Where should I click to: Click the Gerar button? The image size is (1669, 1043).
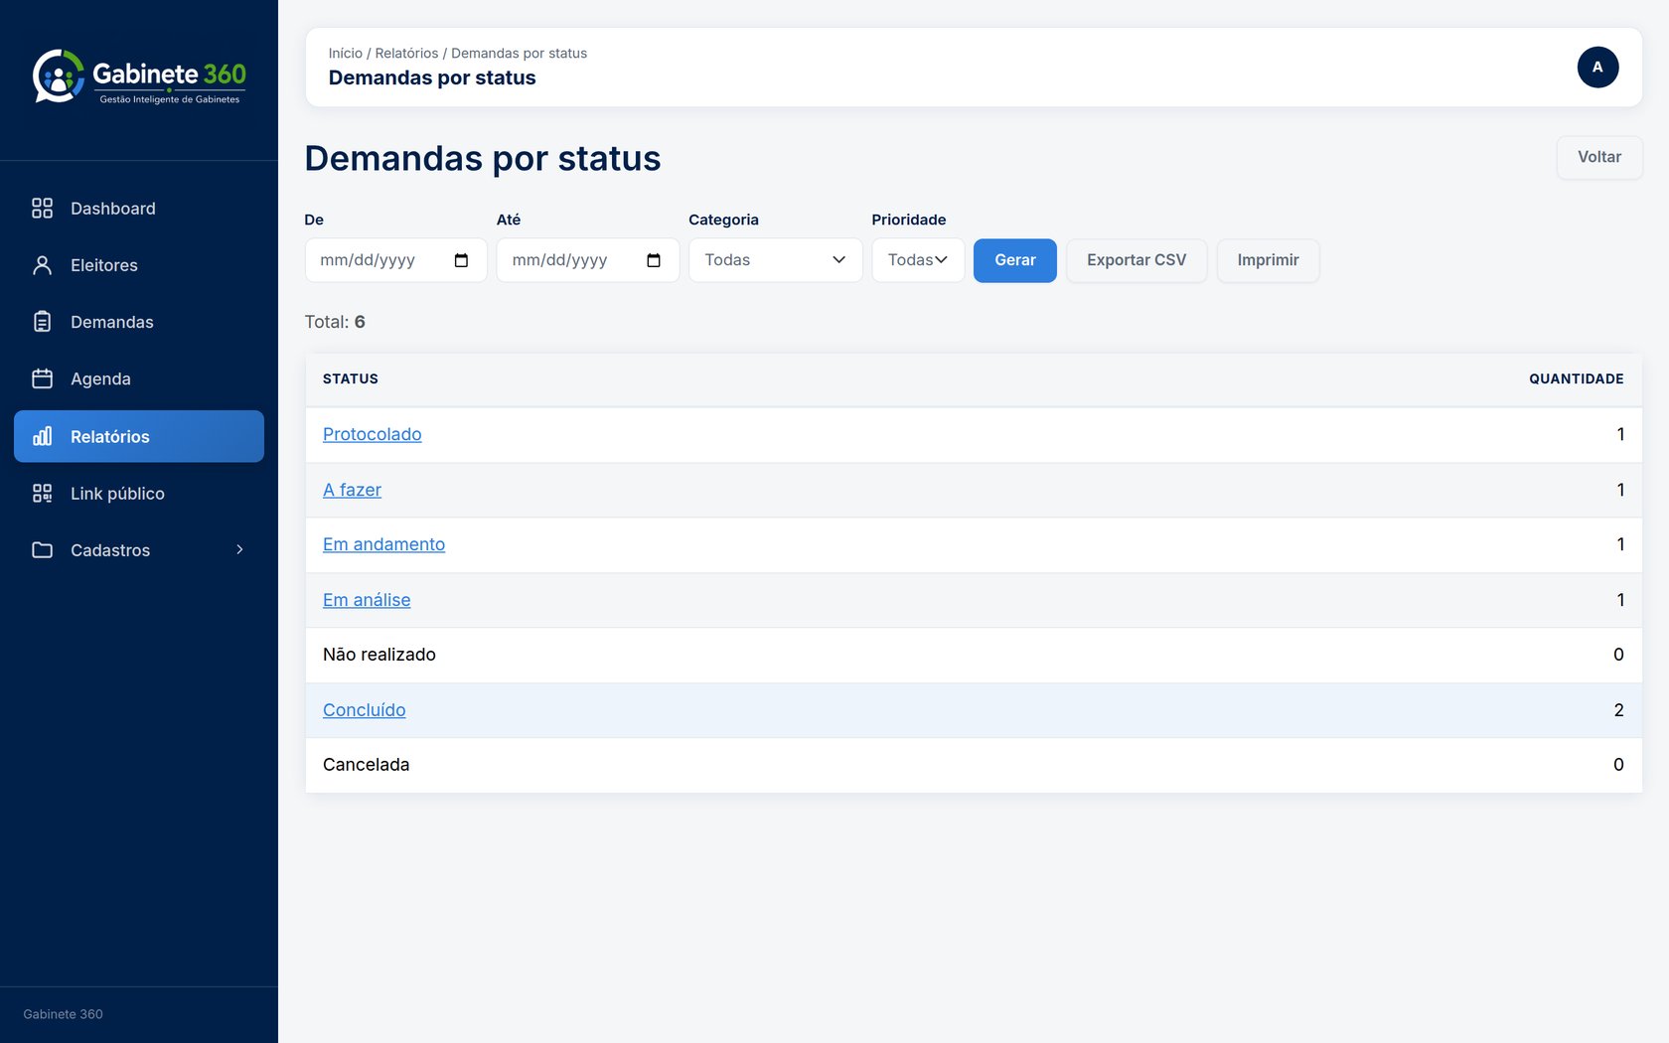[x=1014, y=260]
